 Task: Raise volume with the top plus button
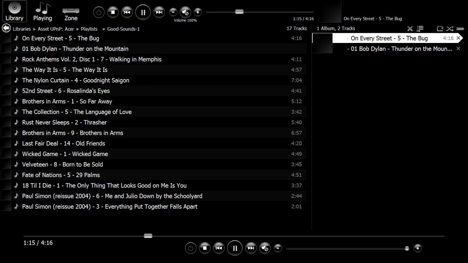coord(198,12)
